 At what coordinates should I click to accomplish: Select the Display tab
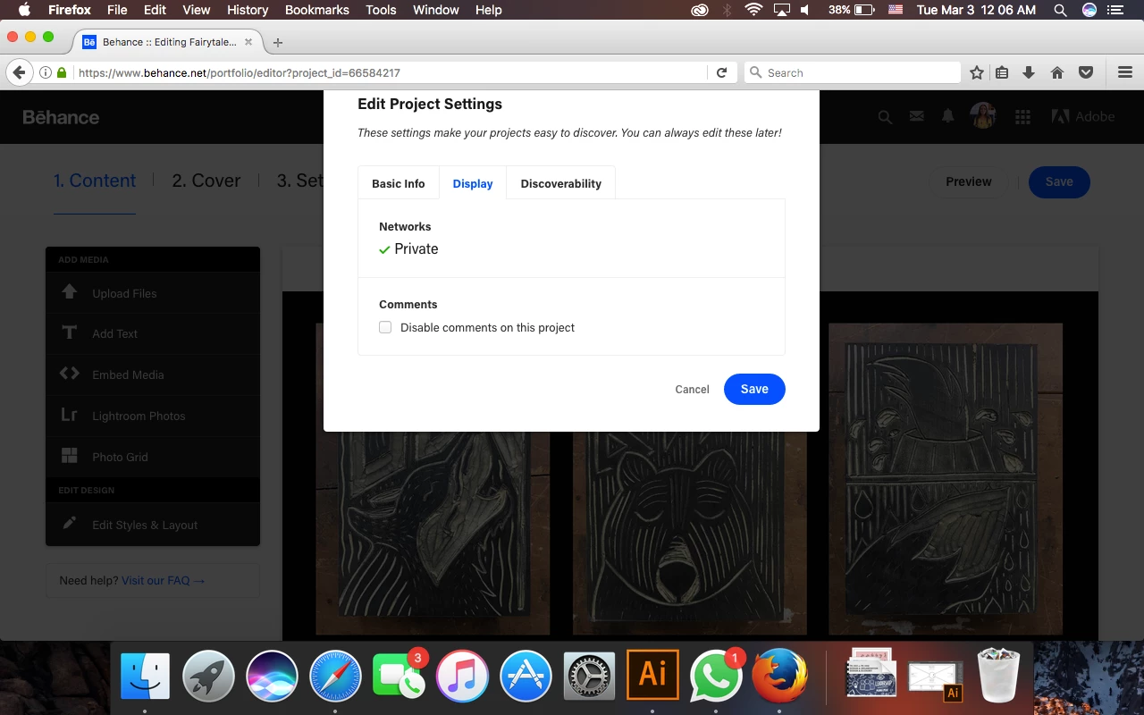tap(473, 183)
